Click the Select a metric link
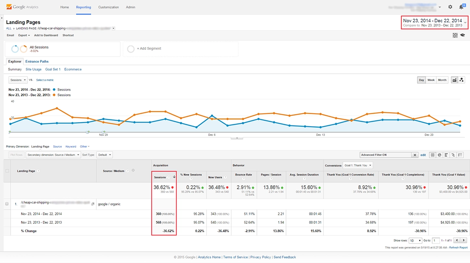470x263 pixels. (45, 80)
